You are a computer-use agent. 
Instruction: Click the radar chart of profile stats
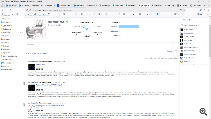point(87,29)
